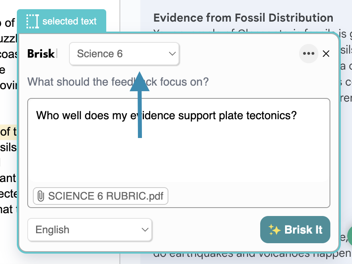Click the empty area of the feedback box

click(178, 156)
